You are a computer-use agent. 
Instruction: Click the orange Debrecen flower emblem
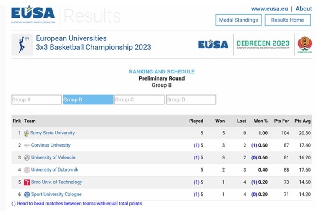[x=305, y=44]
